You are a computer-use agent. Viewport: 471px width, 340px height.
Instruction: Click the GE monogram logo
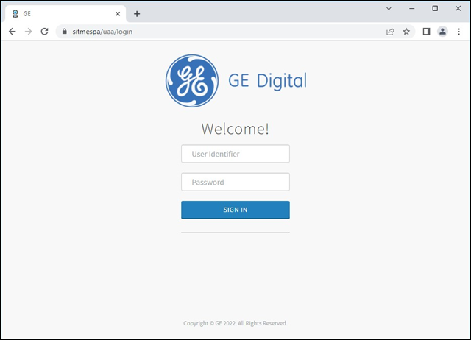[x=192, y=81]
